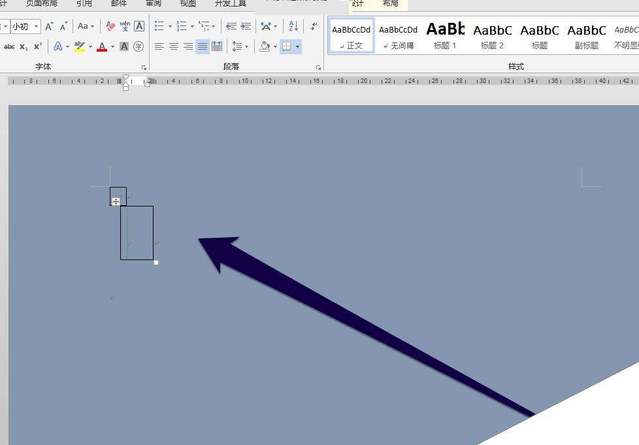Toggle strikethrough abc formatting

coord(9,46)
